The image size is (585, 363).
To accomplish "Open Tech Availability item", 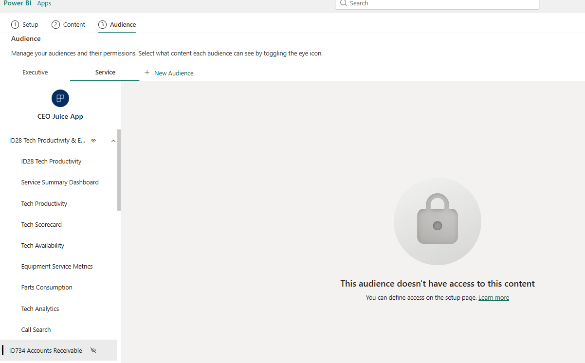I will coord(43,245).
